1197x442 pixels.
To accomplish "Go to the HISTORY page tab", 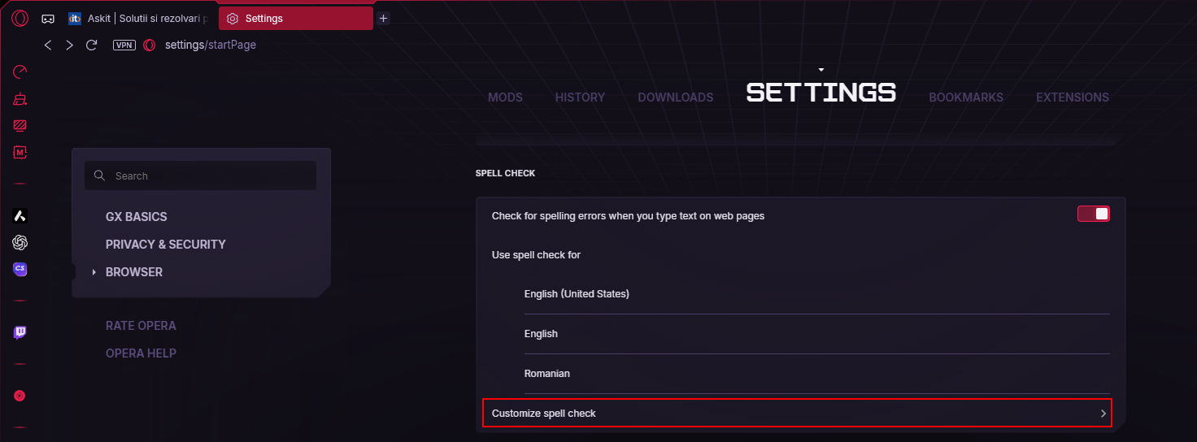I will pos(580,97).
